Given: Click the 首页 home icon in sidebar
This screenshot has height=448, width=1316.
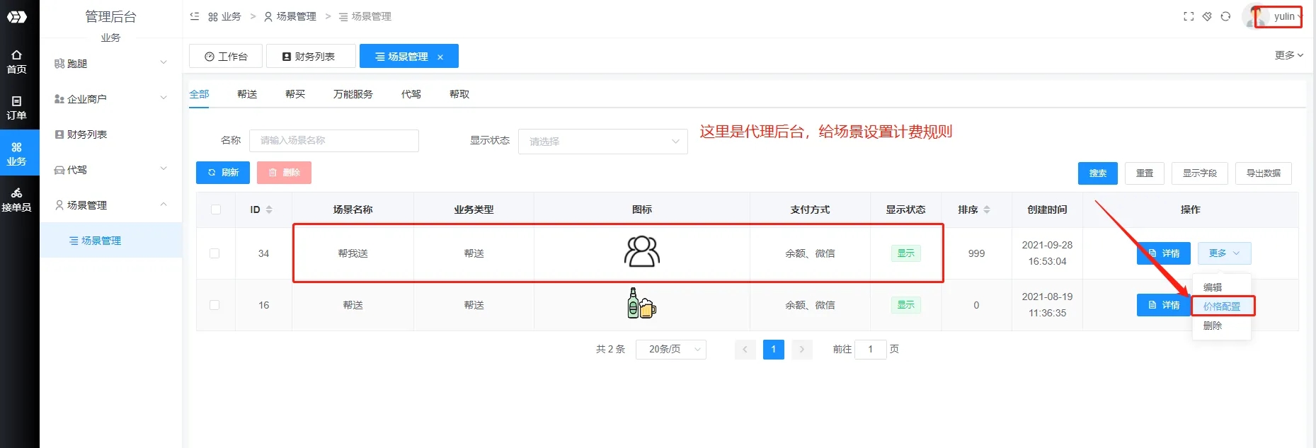Looking at the screenshot, I should click(16, 62).
